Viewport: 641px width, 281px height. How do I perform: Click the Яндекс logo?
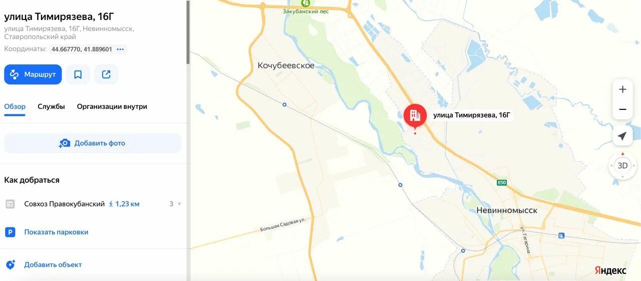tap(610, 270)
